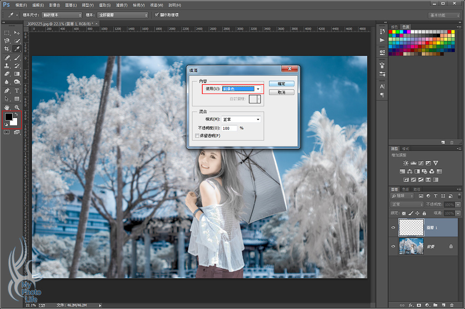Image resolution: width=465 pixels, height=309 pixels.
Task: Open the 使用 contents dropdown
Action: (x=241, y=89)
